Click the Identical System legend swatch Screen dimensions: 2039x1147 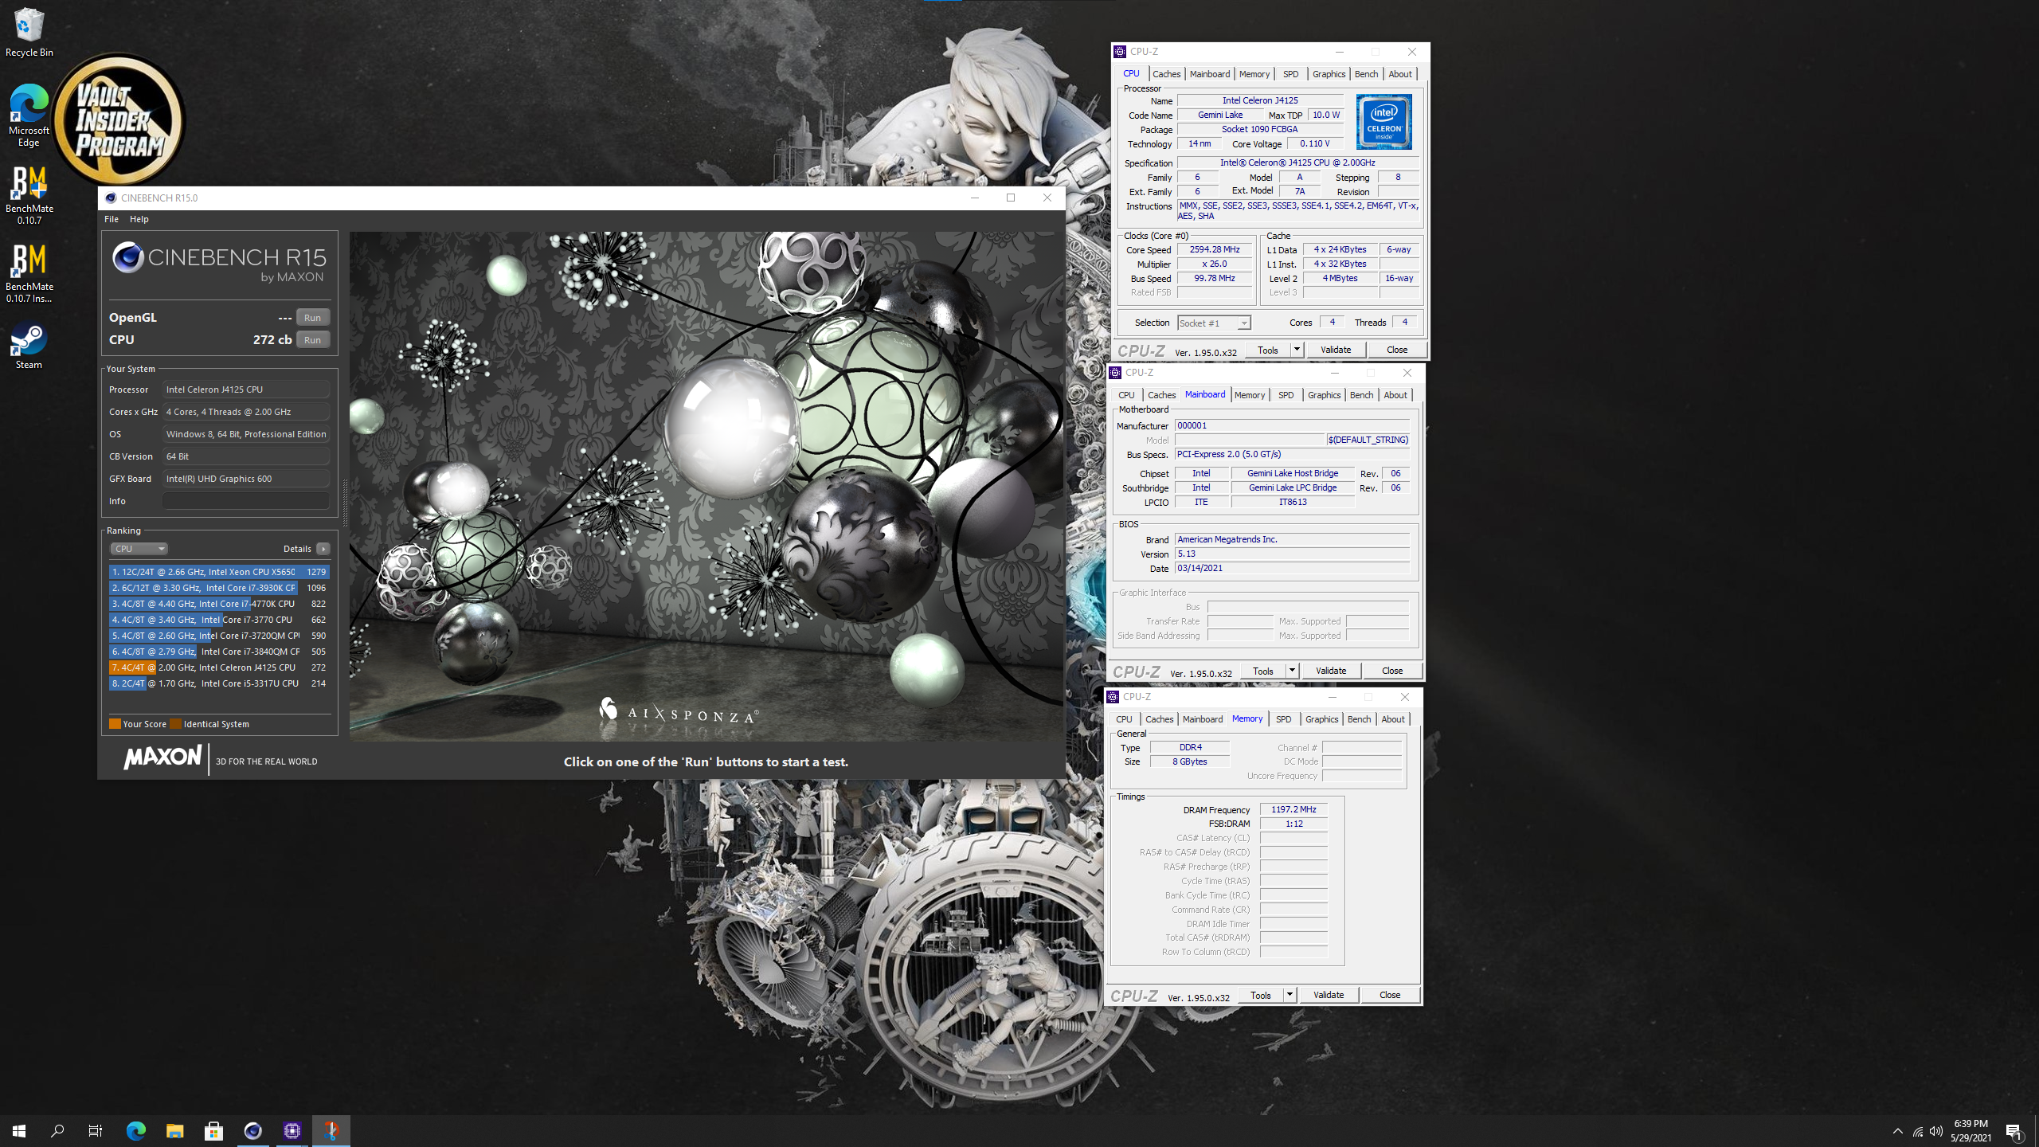176,724
